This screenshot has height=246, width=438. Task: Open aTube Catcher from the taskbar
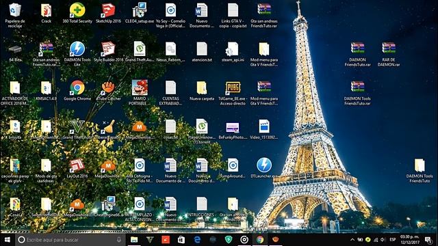[x=275, y=240]
